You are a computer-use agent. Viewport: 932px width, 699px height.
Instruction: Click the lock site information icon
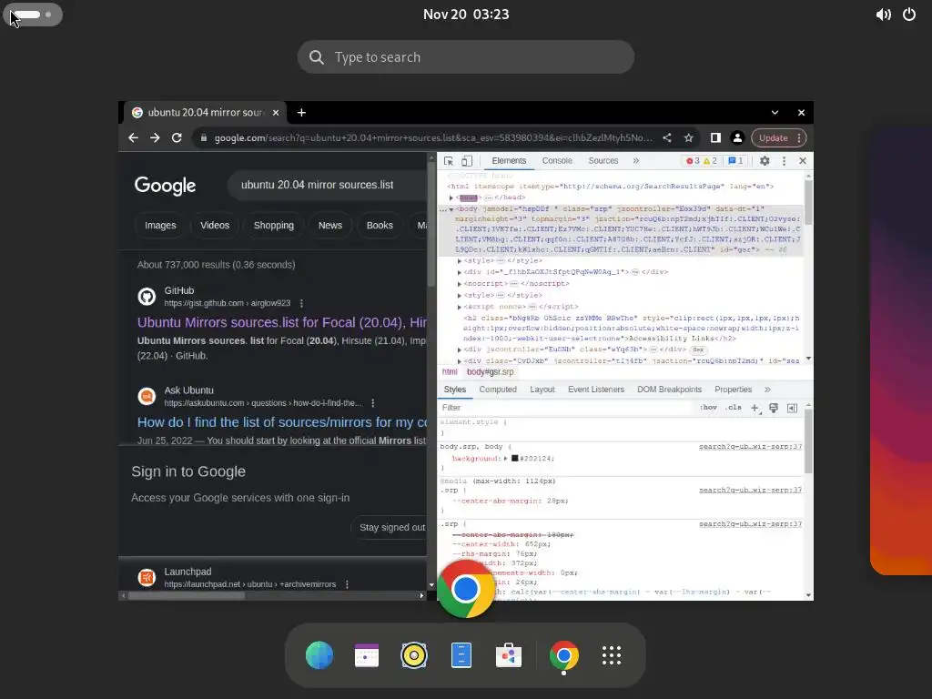click(x=204, y=138)
